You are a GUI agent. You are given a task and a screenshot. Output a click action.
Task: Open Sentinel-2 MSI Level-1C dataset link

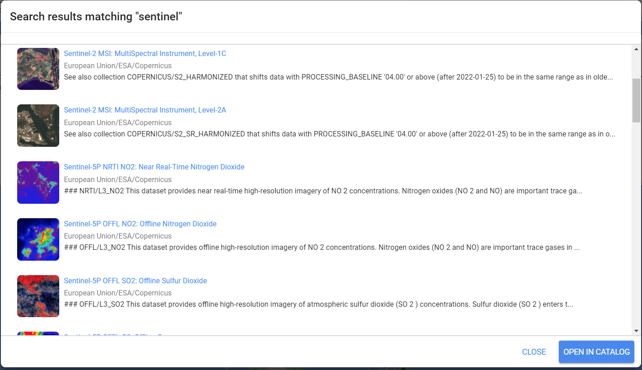(x=145, y=54)
